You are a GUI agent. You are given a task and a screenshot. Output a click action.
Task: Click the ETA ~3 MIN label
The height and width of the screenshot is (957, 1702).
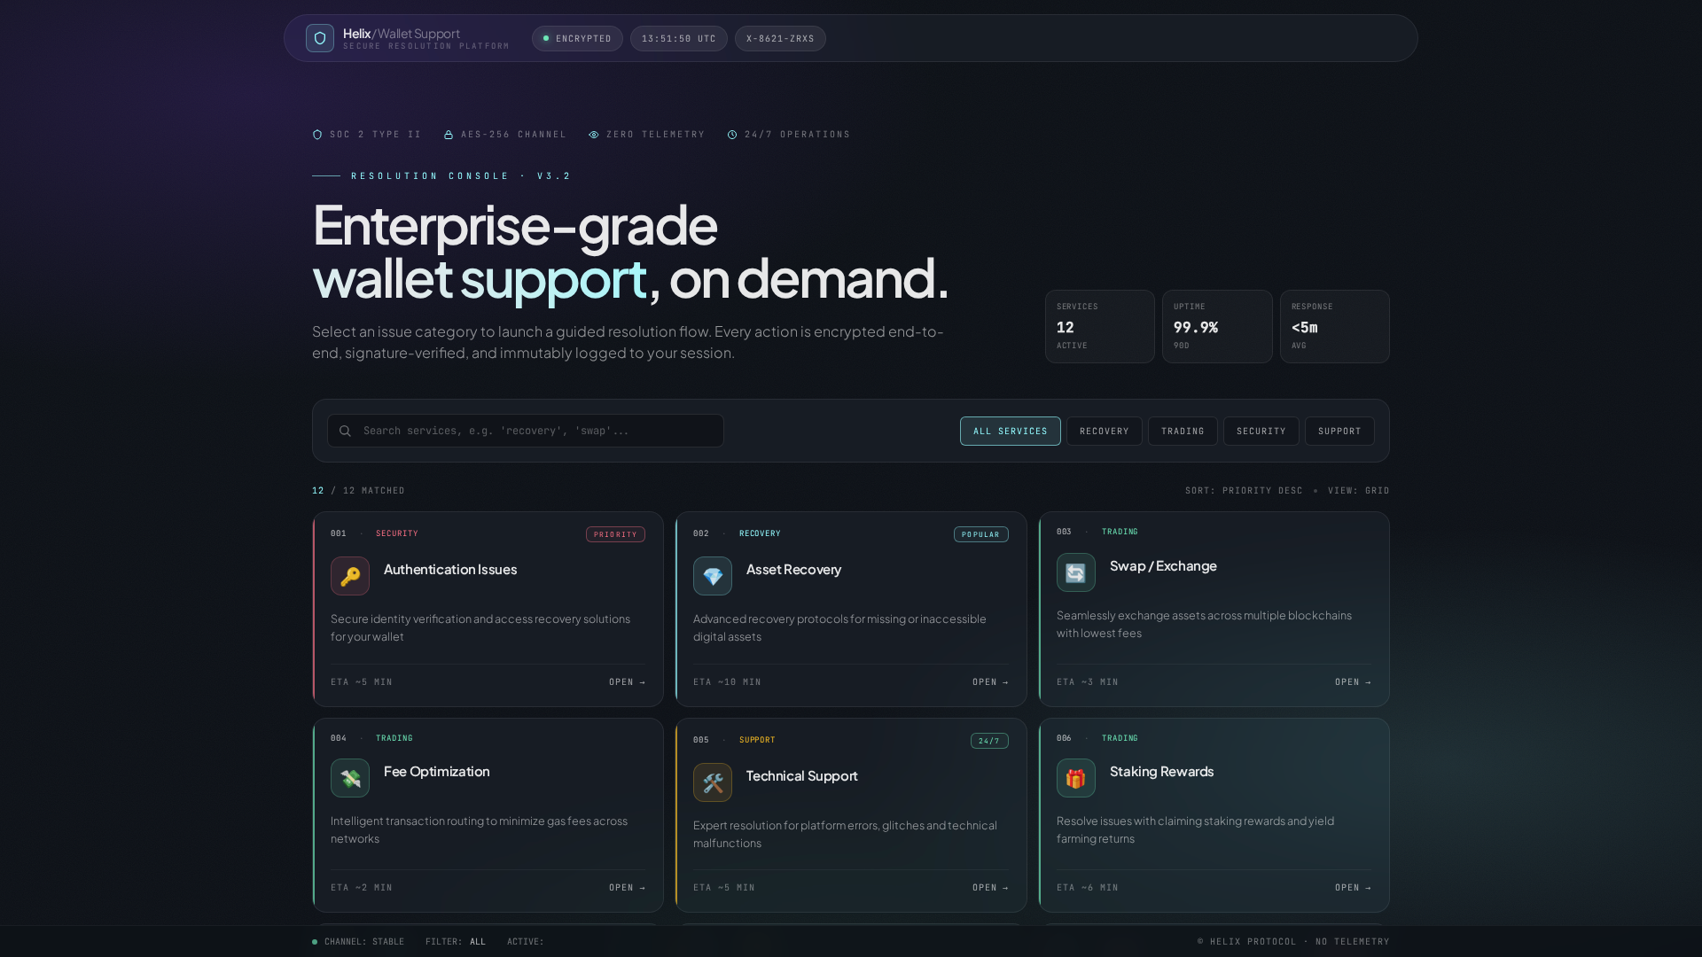1088,682
